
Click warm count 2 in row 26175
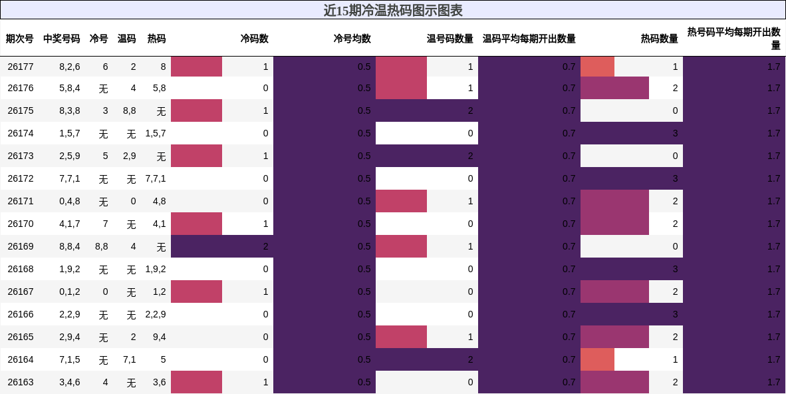470,111
